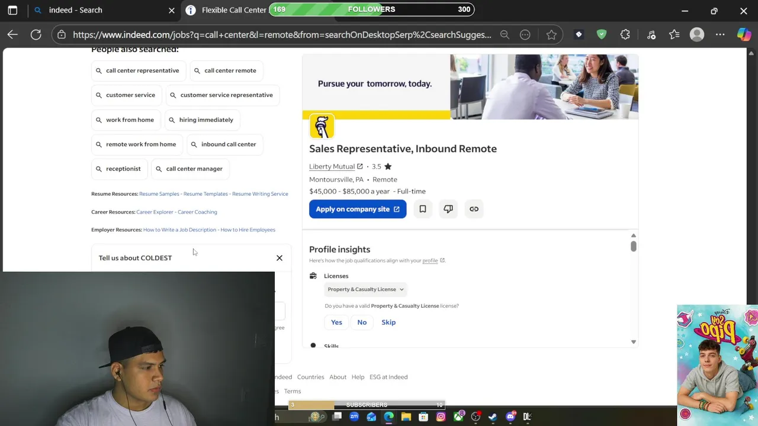Go back using the browser back arrow
Screen dimensions: 758x426
pyautogui.click(x=12, y=35)
